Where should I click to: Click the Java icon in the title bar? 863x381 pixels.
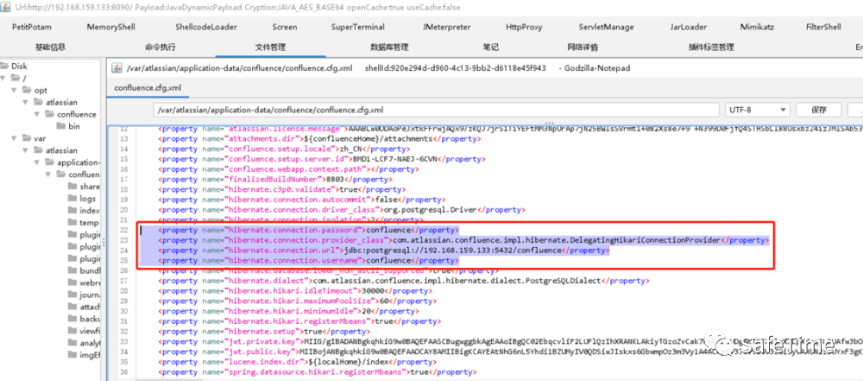[x=6, y=7]
